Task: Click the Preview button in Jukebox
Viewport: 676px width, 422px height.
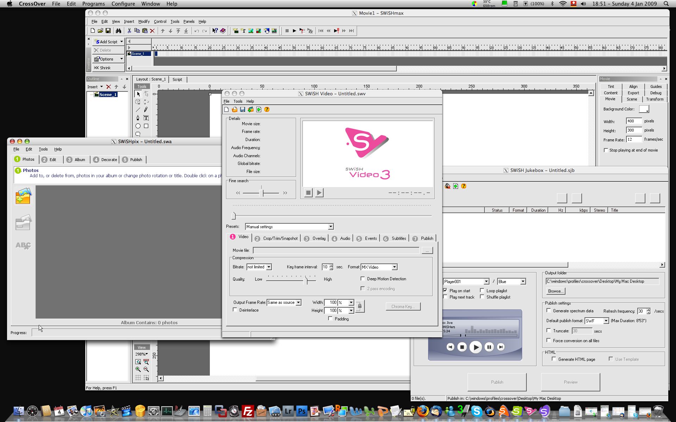Action: (x=570, y=382)
